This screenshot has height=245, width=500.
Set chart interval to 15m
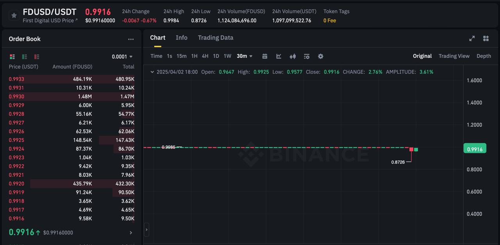(x=182, y=56)
